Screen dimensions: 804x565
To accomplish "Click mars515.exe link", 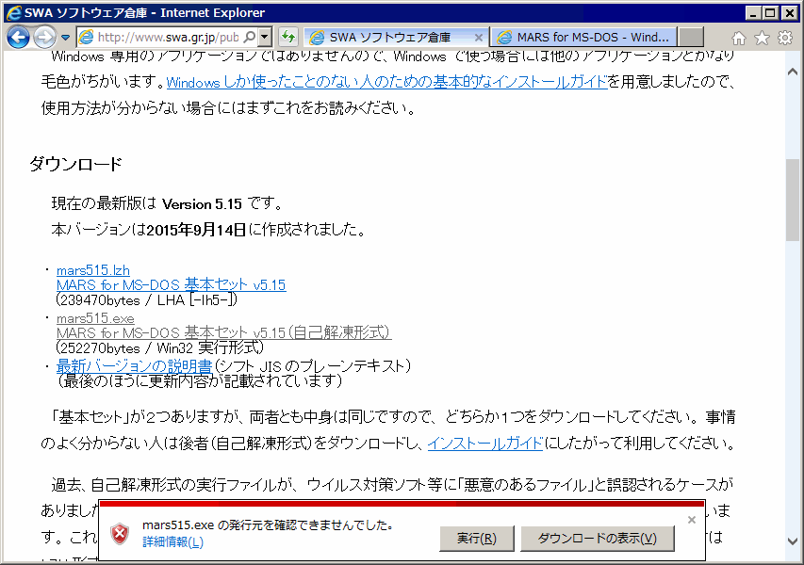I will (95, 318).
